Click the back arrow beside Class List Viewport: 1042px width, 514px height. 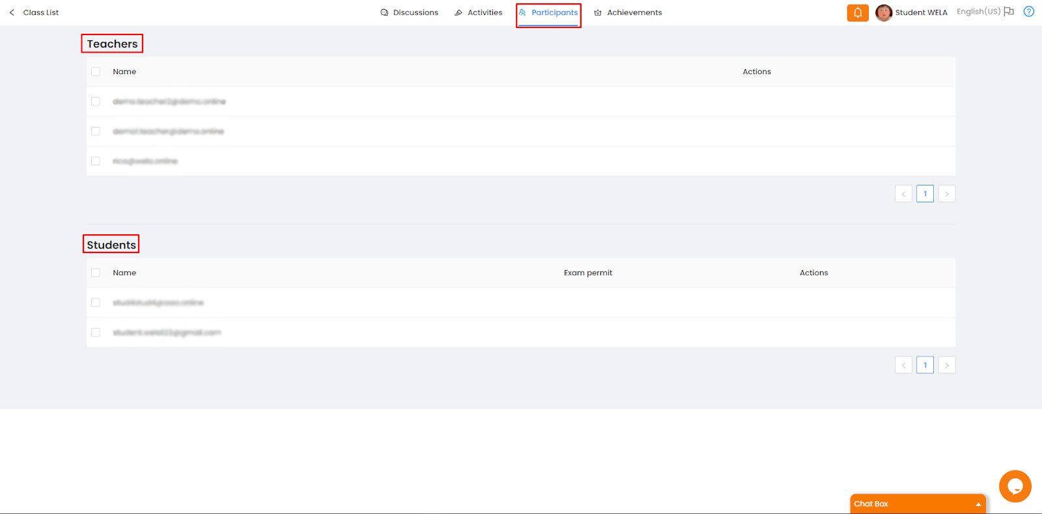tap(12, 12)
